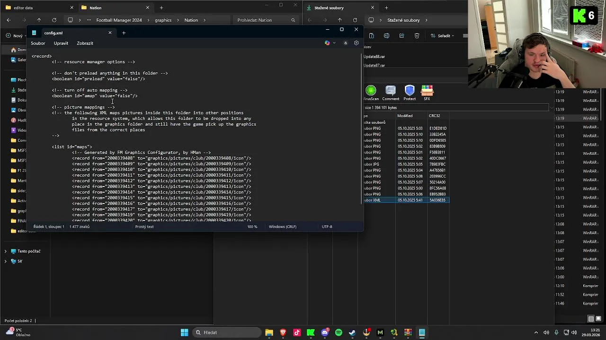Select Update87.rar in Downloads list

[x=374, y=66]
